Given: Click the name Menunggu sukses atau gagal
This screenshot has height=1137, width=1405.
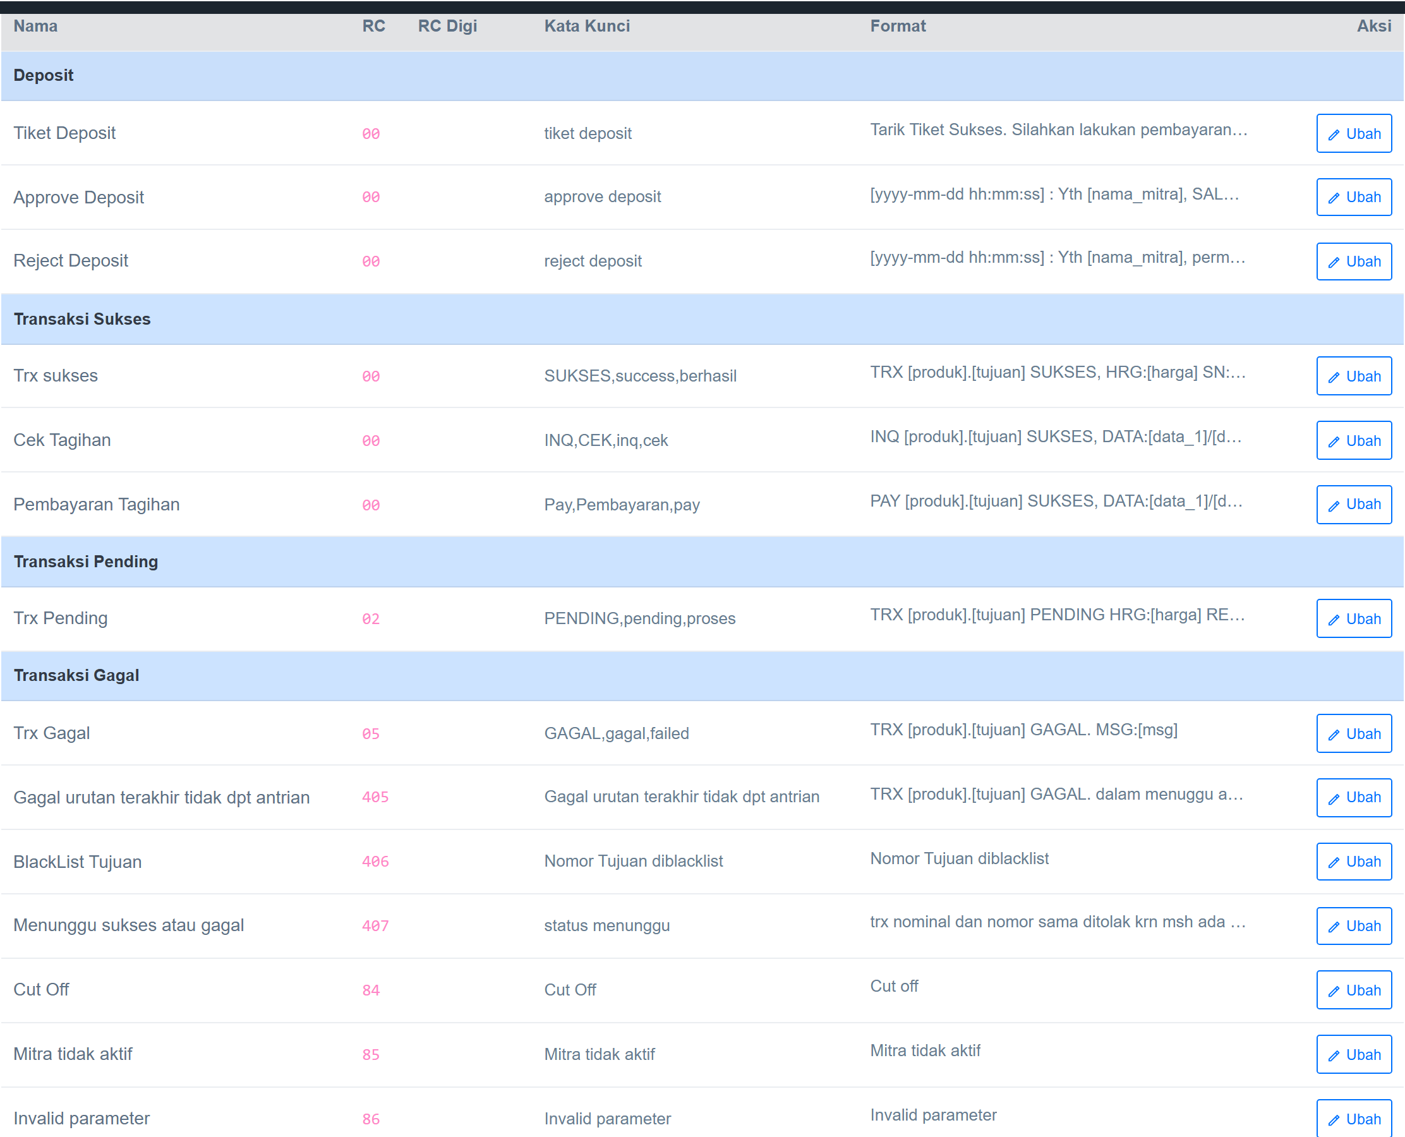Looking at the screenshot, I should (x=128, y=925).
